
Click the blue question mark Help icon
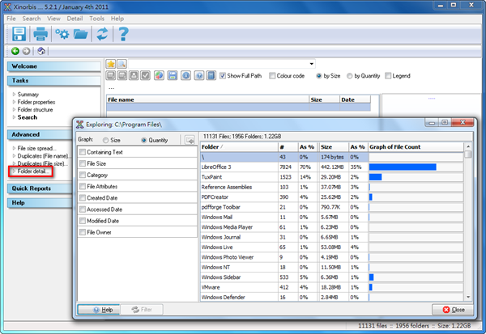click(x=123, y=34)
